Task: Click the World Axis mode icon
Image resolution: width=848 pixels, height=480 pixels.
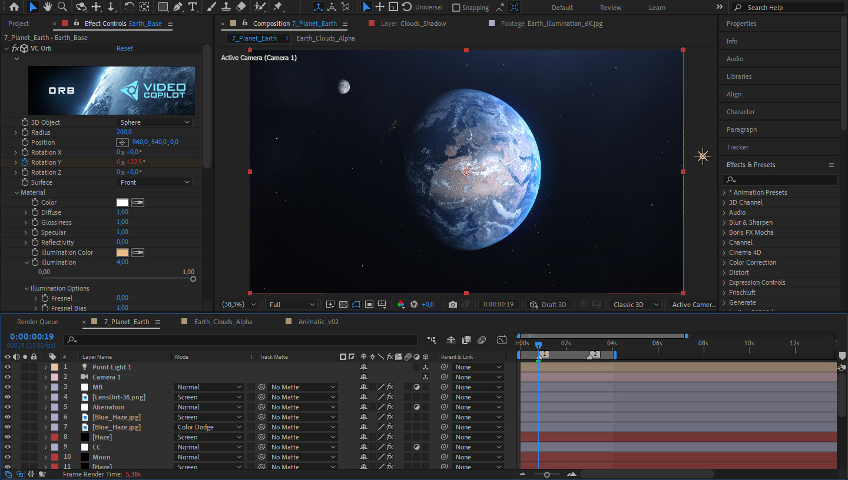Action: (332, 7)
